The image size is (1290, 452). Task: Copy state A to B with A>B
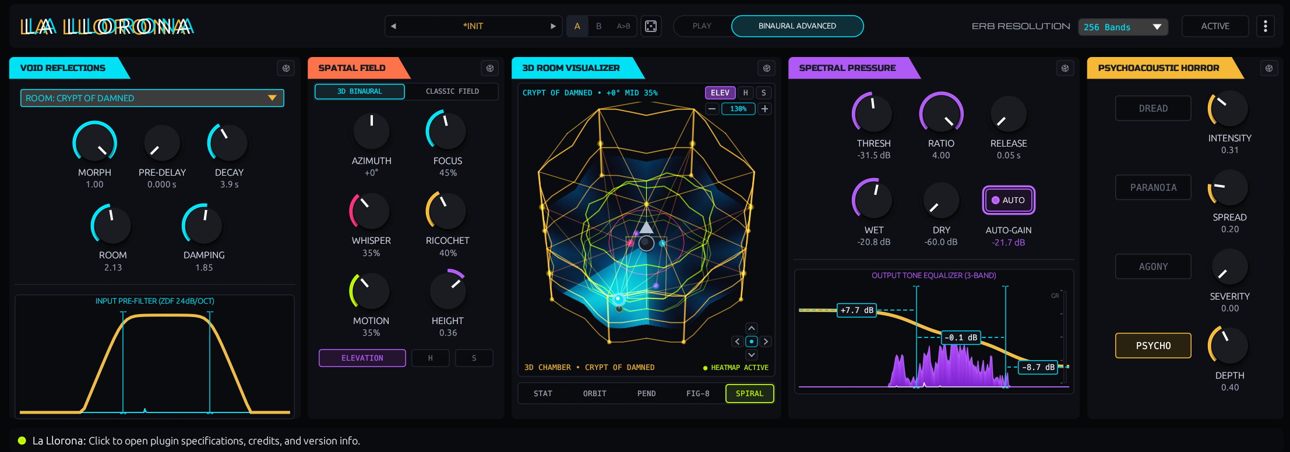(x=623, y=26)
